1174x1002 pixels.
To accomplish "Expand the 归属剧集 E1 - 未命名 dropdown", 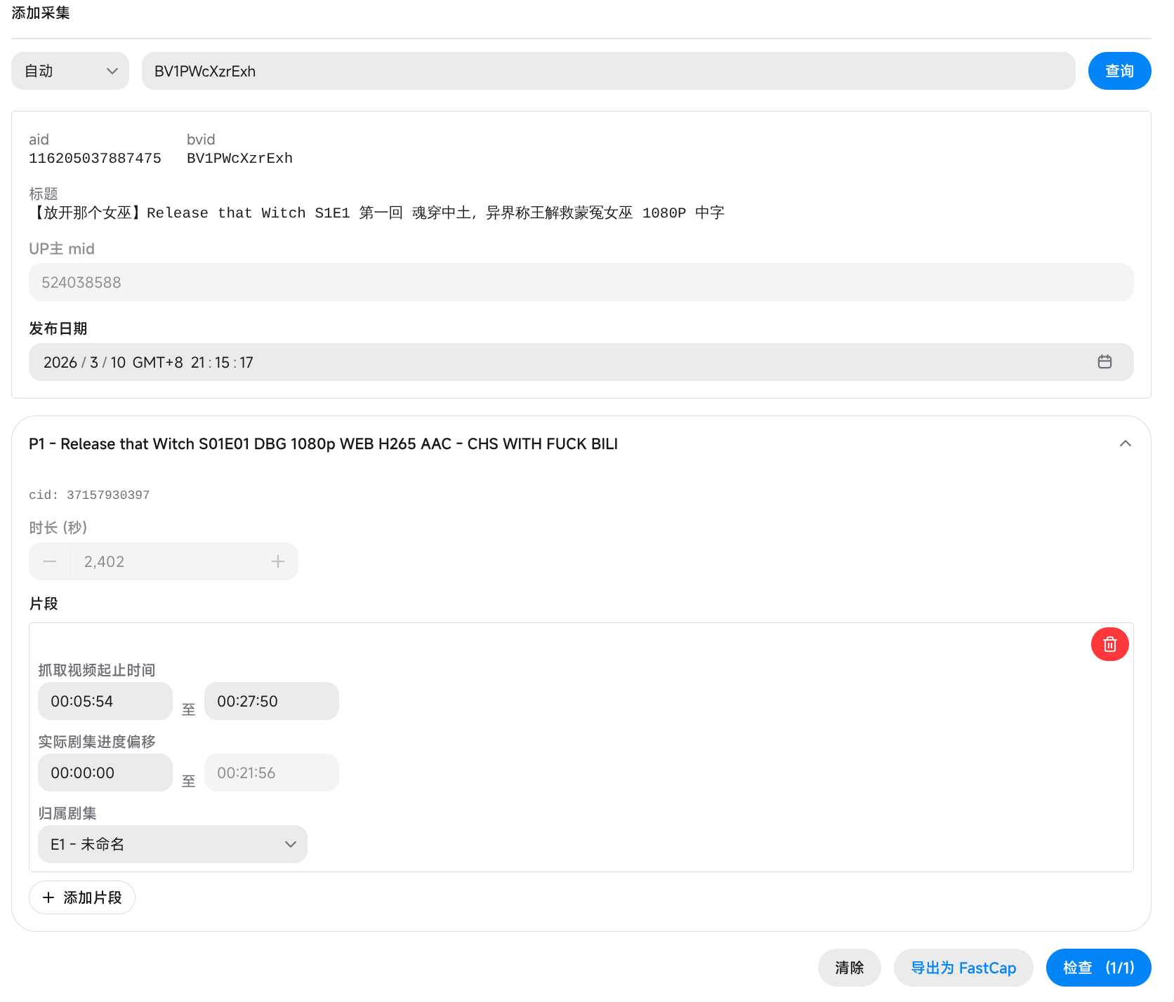I will tap(173, 844).
